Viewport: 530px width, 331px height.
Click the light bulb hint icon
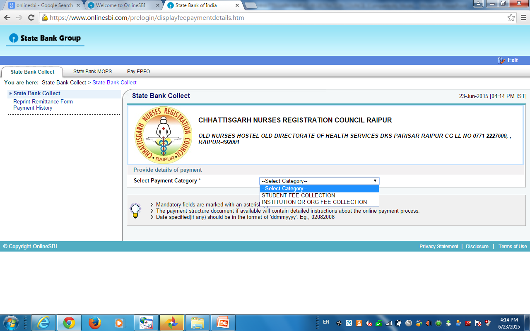(135, 211)
